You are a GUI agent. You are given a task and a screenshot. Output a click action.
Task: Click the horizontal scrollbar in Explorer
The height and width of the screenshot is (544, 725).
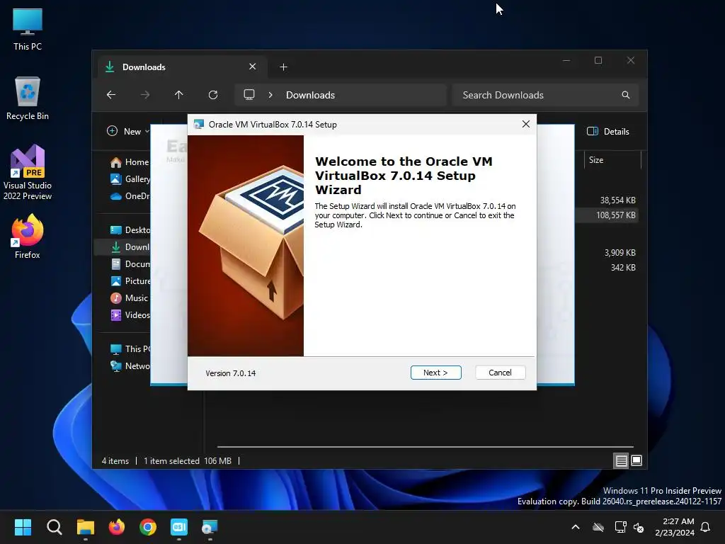tap(426, 447)
